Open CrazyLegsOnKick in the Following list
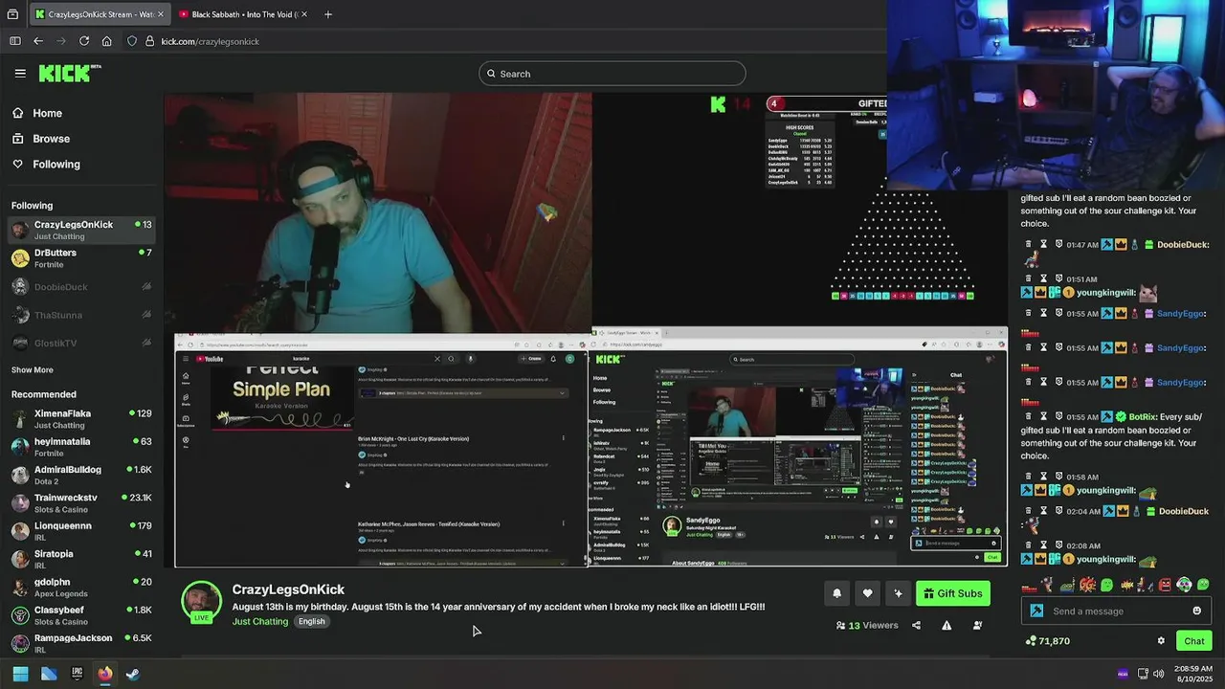The width and height of the screenshot is (1225, 689). [x=81, y=230]
